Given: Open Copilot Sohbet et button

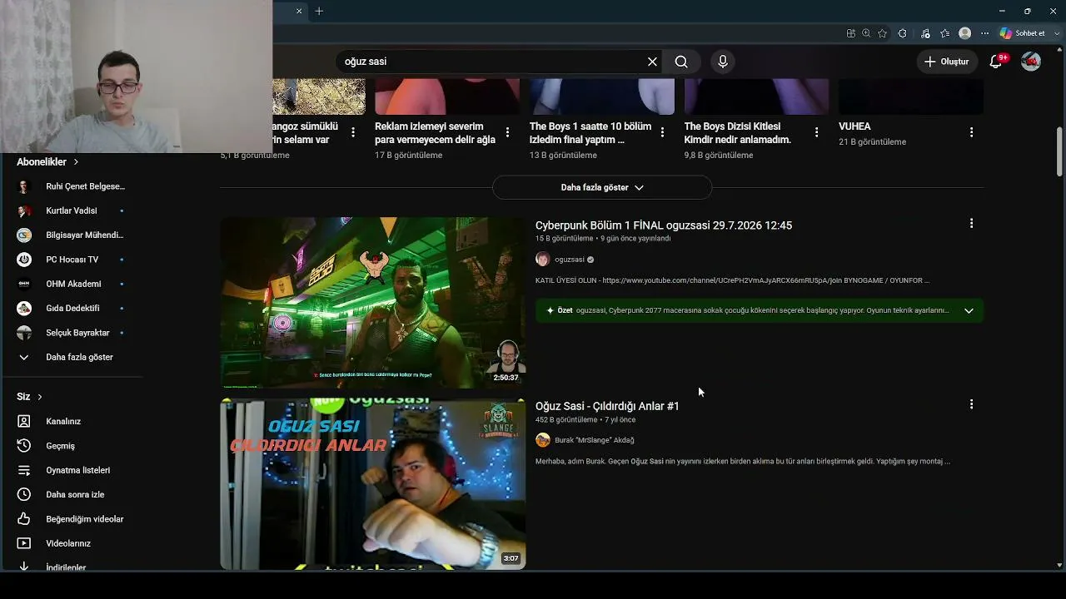Looking at the screenshot, I should coord(1023,33).
